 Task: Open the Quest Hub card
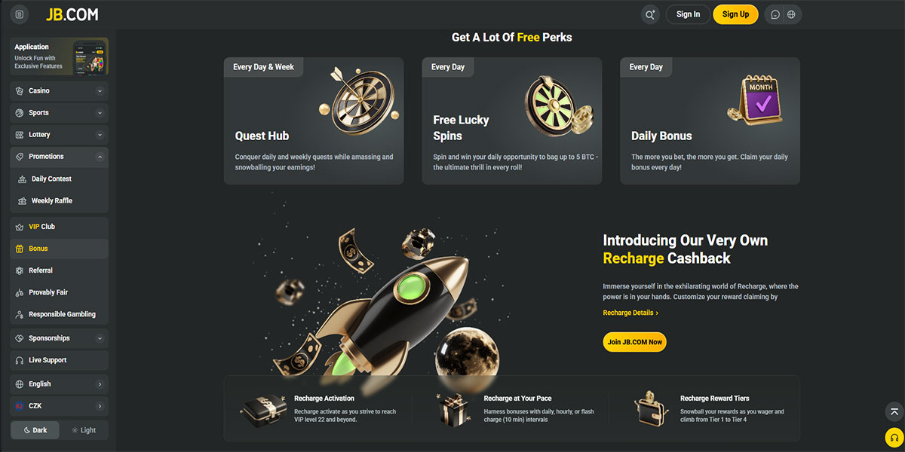coord(314,121)
